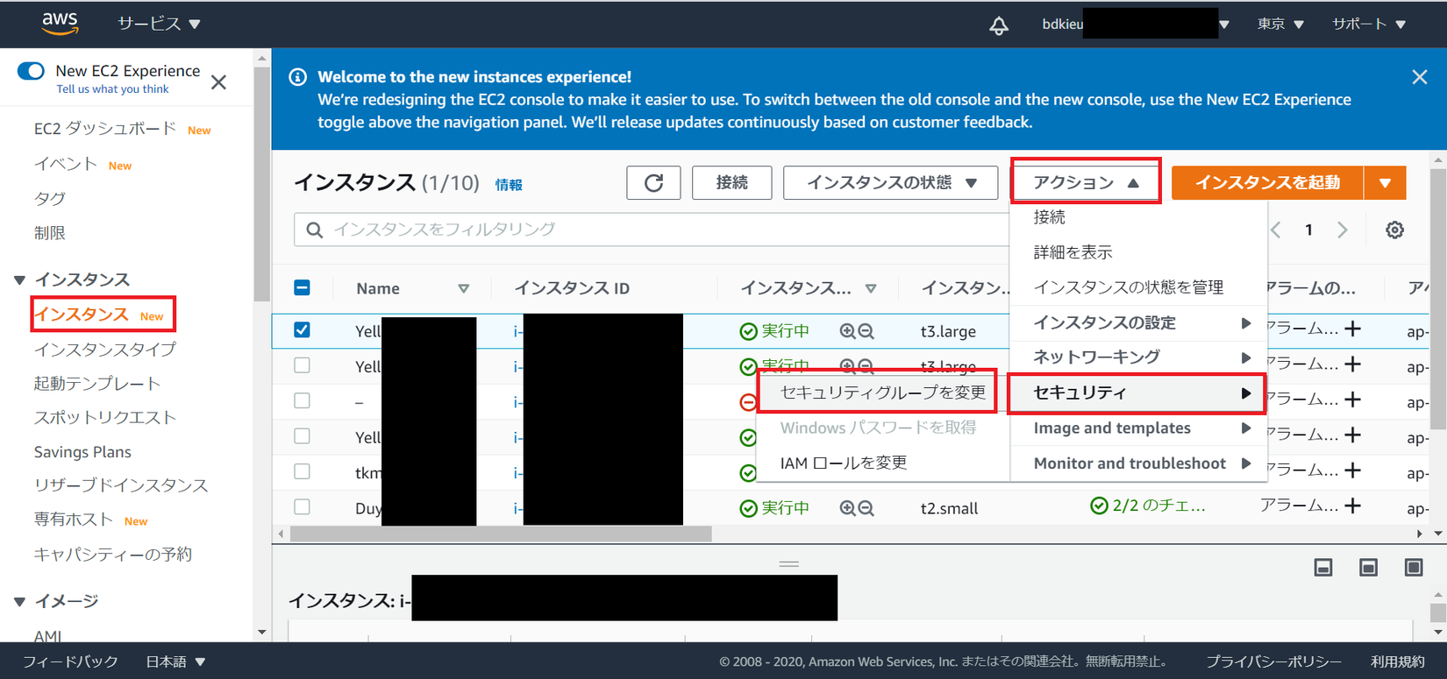The image size is (1447, 679).
Task: Toggle the New EC2 Experience switch
Action: coord(31,71)
